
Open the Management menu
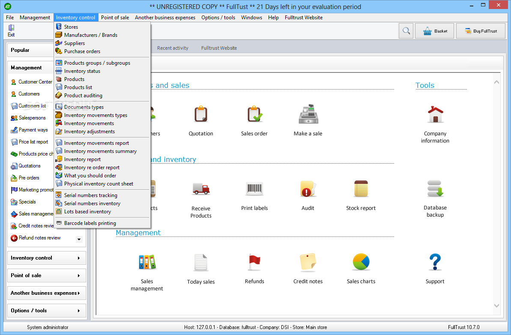click(35, 18)
